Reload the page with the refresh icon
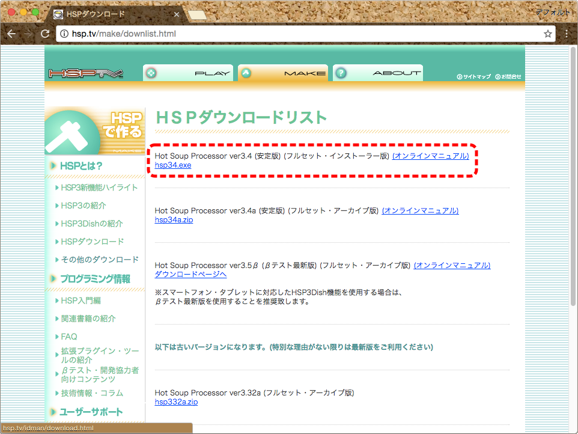578x434 pixels. coord(45,34)
